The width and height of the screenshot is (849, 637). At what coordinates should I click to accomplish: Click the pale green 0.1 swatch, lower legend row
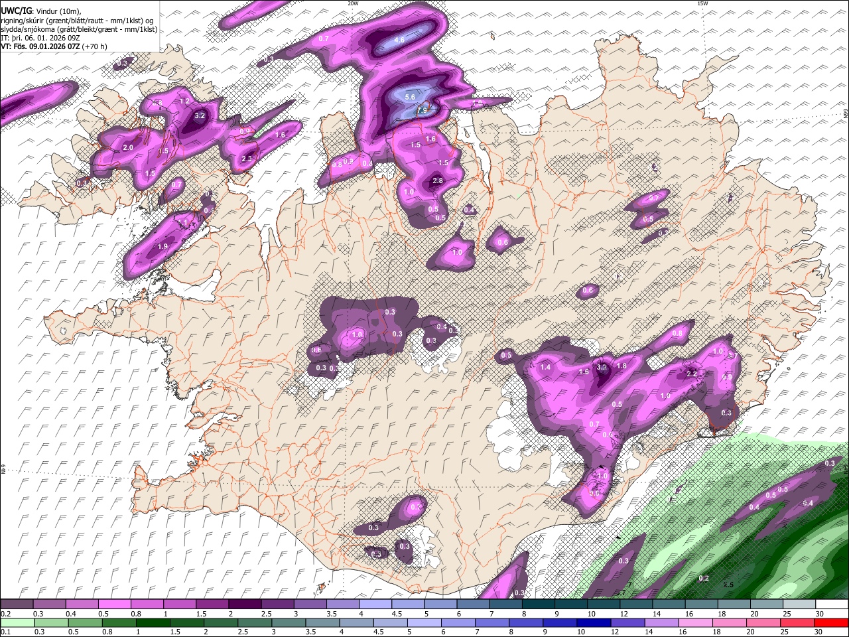(x=17, y=622)
